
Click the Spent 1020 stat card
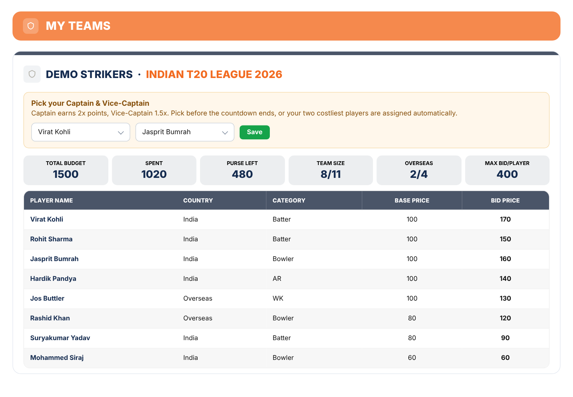click(x=154, y=170)
